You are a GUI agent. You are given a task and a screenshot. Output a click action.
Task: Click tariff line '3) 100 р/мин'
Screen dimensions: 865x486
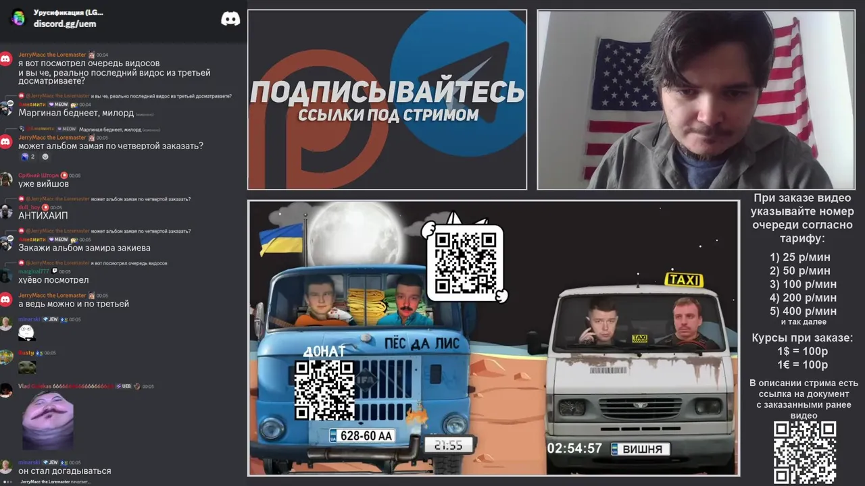point(803,284)
